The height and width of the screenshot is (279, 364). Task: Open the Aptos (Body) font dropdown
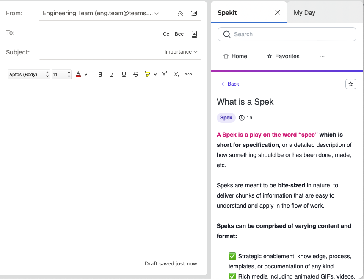point(29,74)
